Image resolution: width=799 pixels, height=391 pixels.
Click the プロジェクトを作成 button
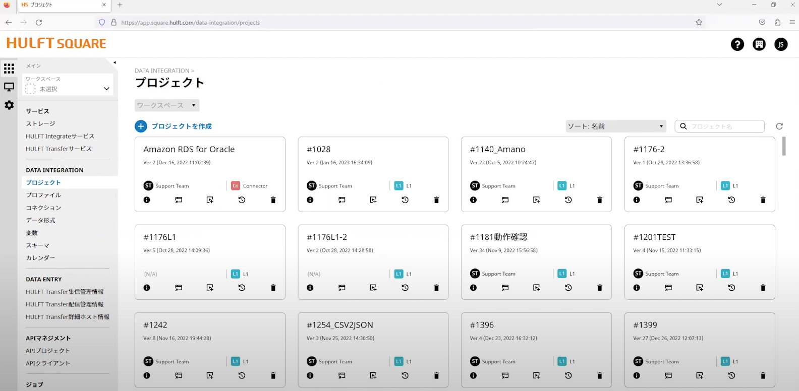(174, 126)
